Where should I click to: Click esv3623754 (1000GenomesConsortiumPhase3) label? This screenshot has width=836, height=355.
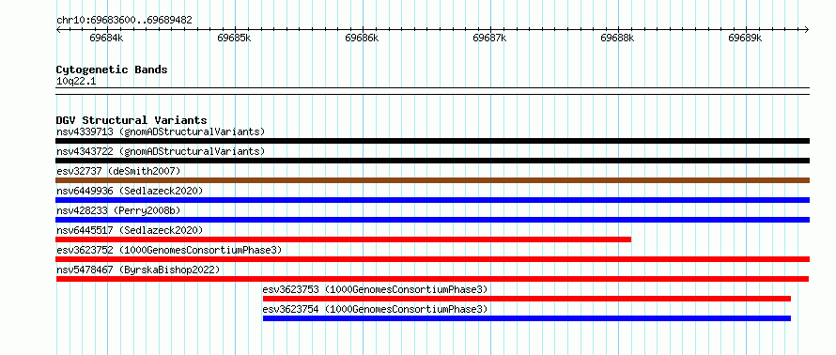(x=376, y=309)
